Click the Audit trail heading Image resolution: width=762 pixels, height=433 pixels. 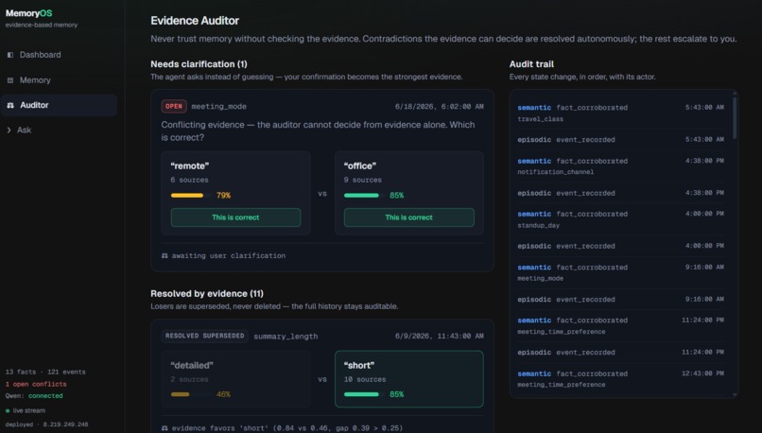[531, 64]
